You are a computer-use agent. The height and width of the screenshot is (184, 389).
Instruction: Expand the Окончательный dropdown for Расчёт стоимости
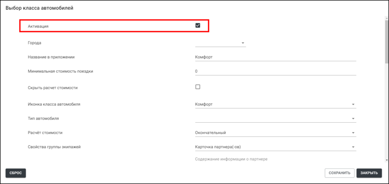point(353,133)
